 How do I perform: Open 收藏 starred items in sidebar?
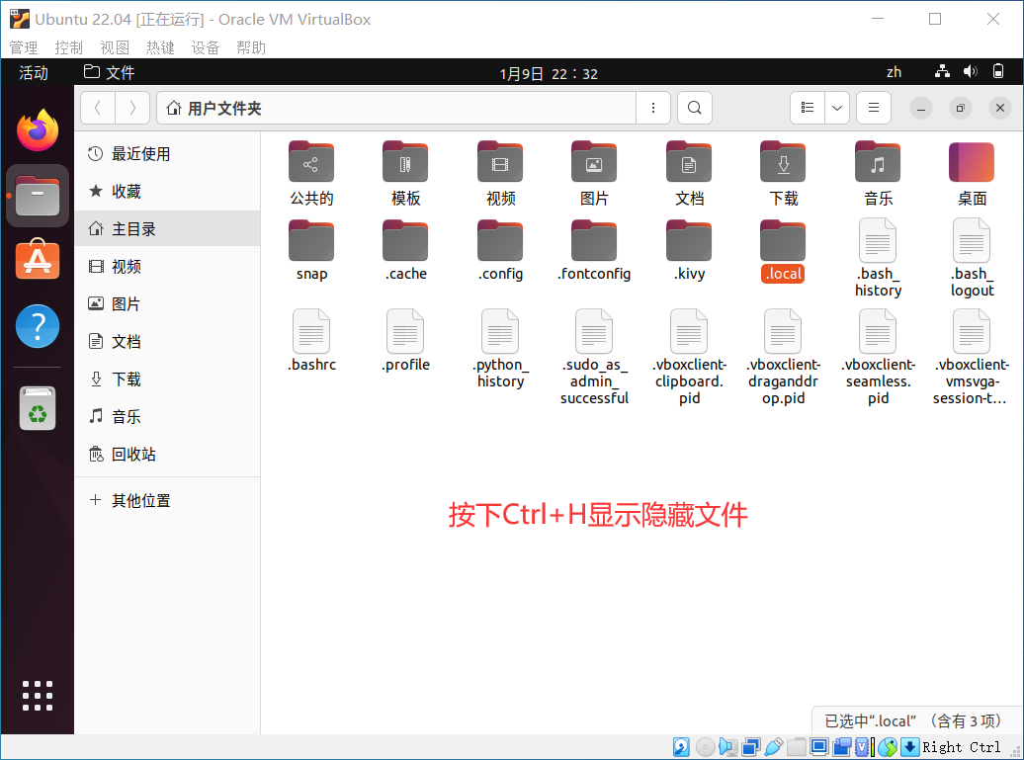(x=126, y=192)
